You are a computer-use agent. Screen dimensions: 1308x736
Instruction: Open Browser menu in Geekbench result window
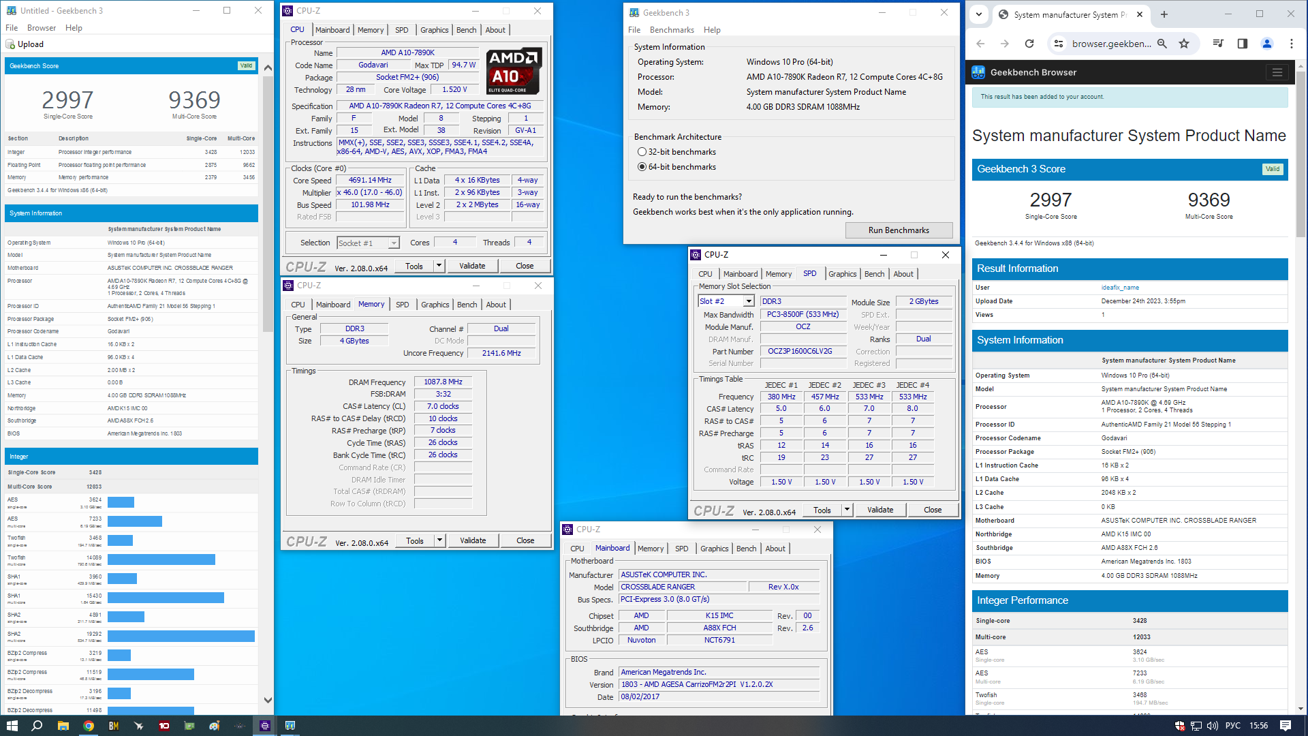point(42,28)
